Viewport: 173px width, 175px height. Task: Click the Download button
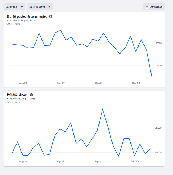tap(154, 7)
